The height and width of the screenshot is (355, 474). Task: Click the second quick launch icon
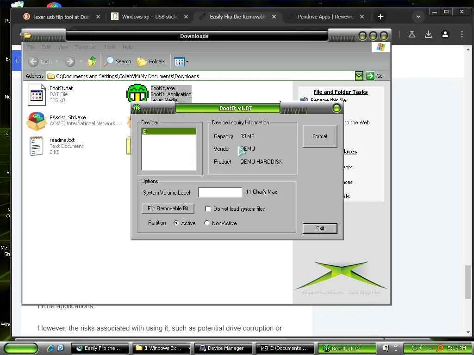[61, 348]
